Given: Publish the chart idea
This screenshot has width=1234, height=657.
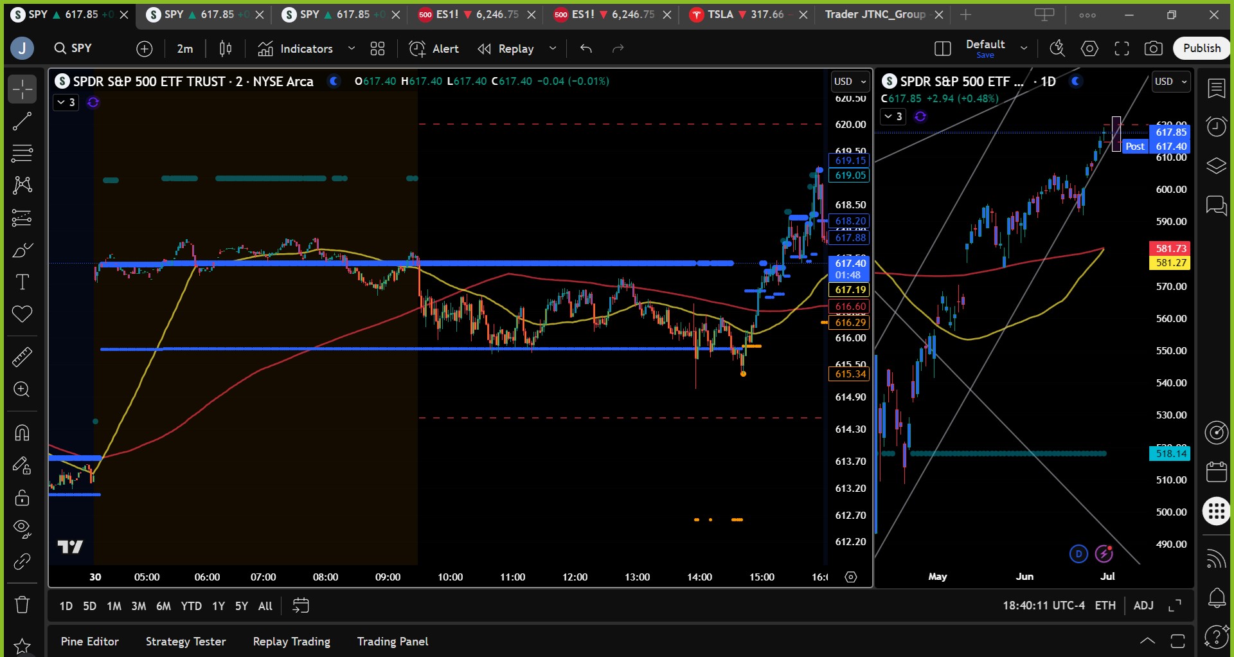Looking at the screenshot, I should tap(1202, 48).
